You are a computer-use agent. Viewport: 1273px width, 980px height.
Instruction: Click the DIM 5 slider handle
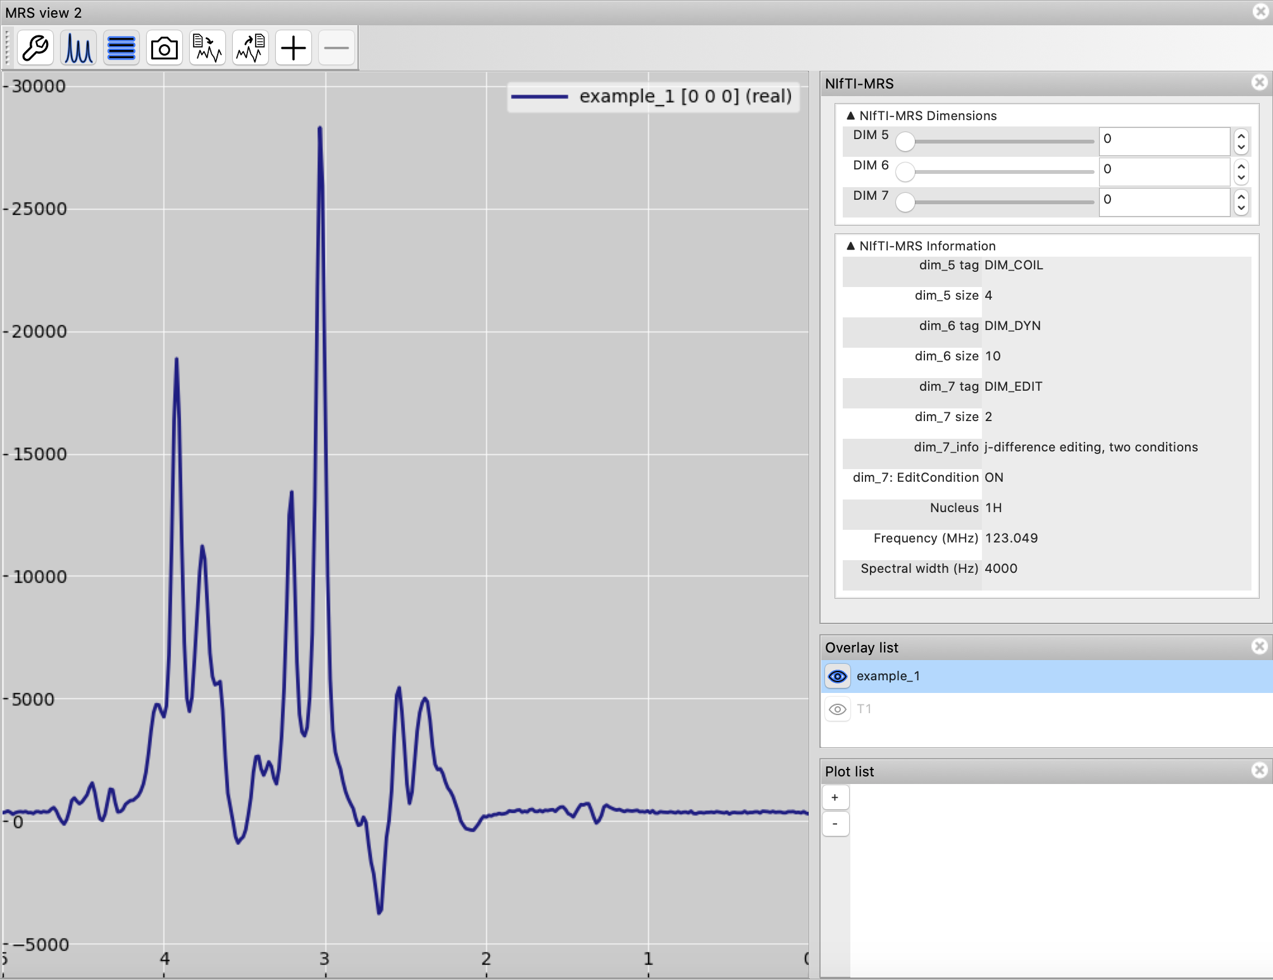tap(905, 141)
